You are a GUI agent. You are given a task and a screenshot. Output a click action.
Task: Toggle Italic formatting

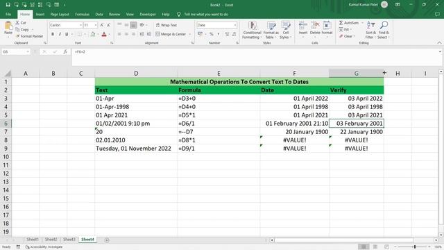(x=60, y=34)
